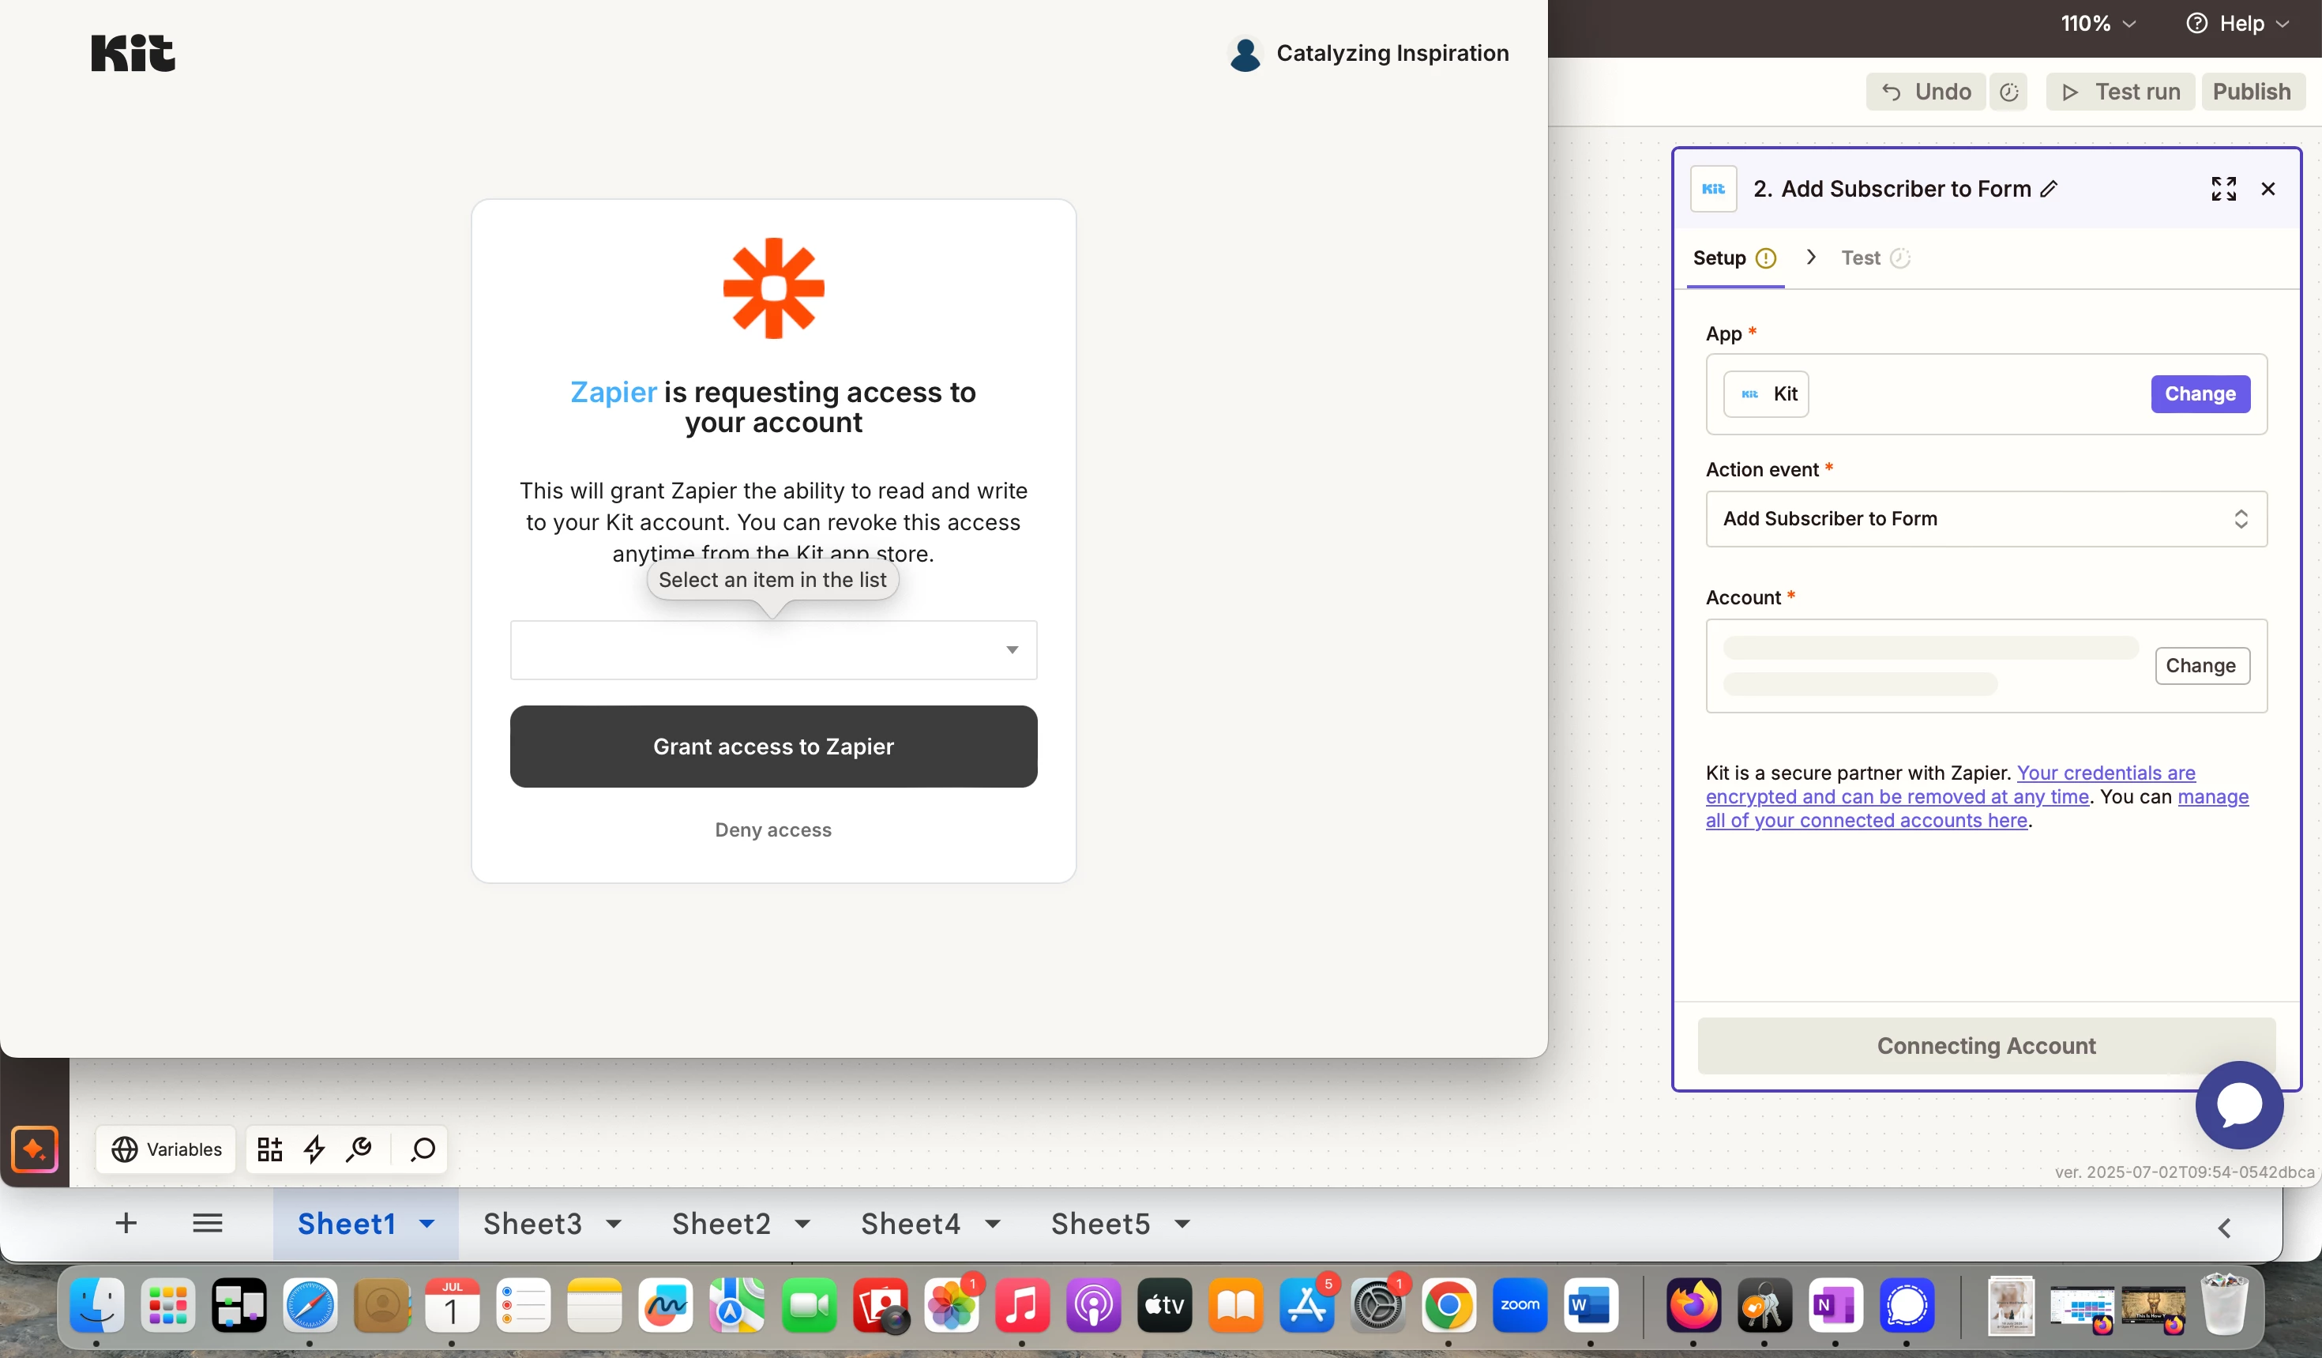Open the Variables panel
The width and height of the screenshot is (2322, 1358).
click(167, 1149)
